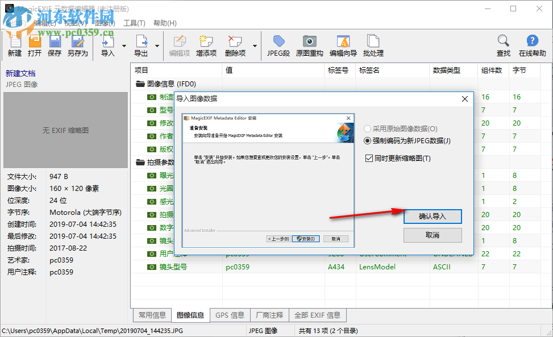Click the 新建文档 link text

click(x=20, y=73)
